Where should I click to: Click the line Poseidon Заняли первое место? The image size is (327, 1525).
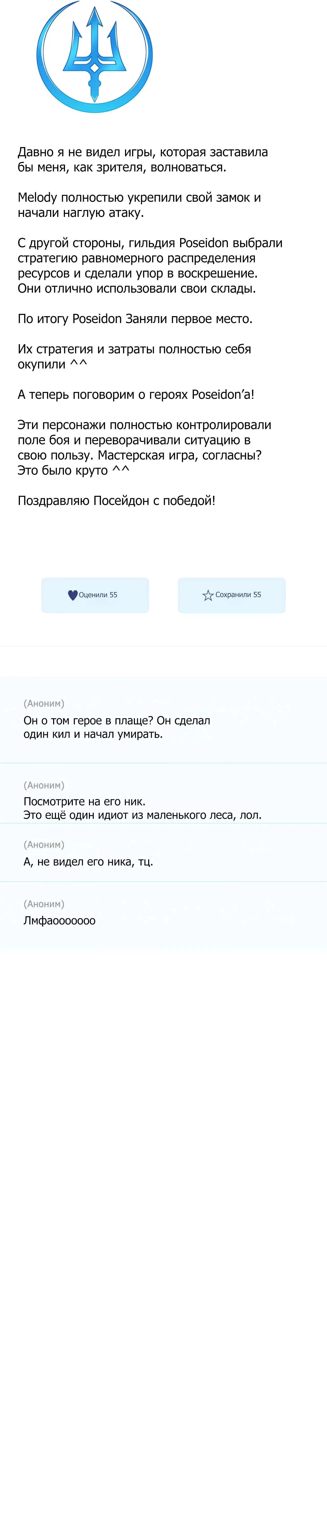[x=135, y=318]
